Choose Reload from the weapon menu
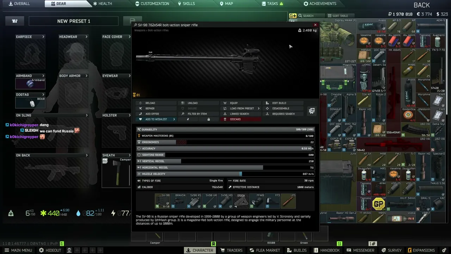Viewport: 451px width, 254px height. click(x=156, y=103)
